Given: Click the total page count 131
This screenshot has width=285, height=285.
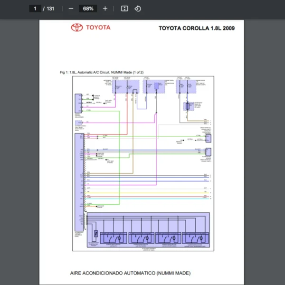Looking at the screenshot, I should tap(50, 9).
